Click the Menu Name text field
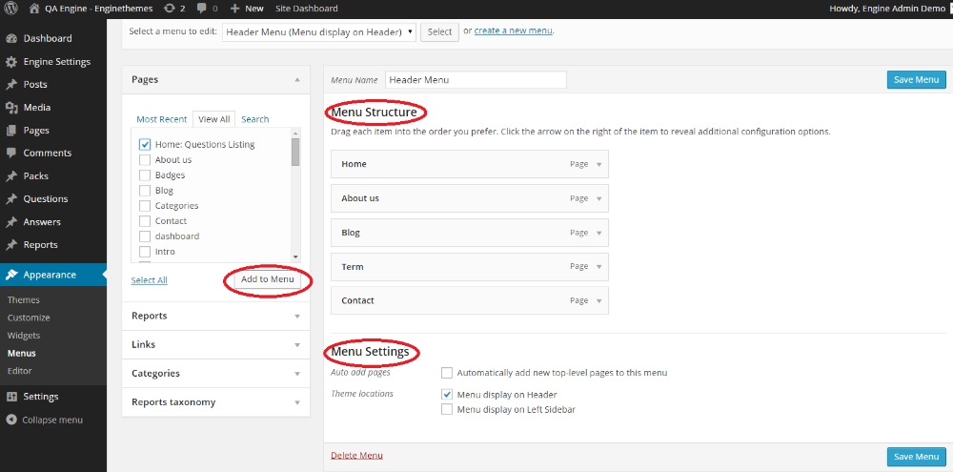 pos(475,80)
